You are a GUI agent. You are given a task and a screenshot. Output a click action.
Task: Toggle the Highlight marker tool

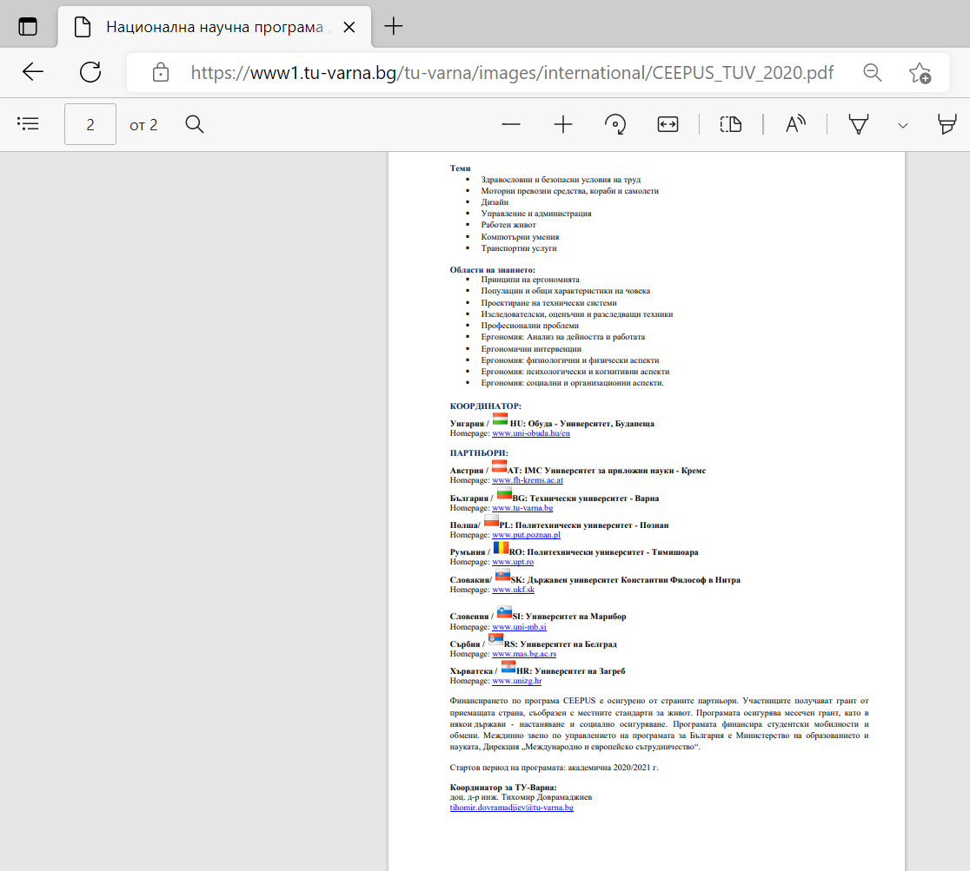click(x=947, y=125)
